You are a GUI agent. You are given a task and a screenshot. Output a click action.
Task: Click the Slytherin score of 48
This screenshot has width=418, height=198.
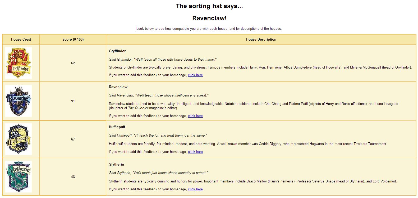(73, 177)
